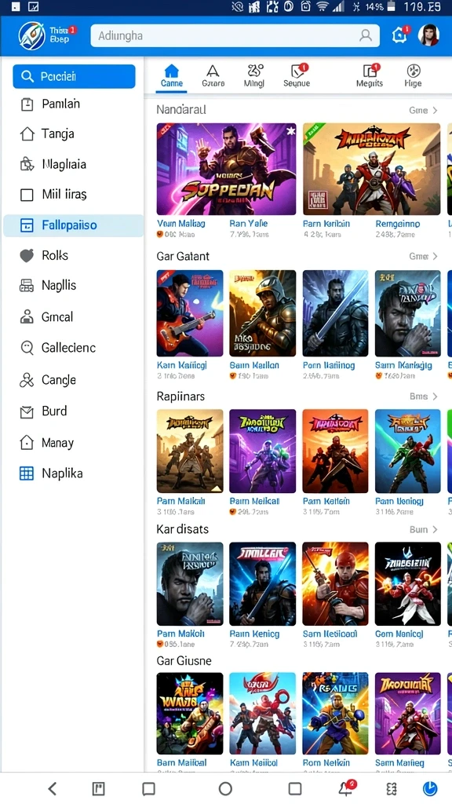452x804 pixels.
Task: Open the second Nandarall banner with warriors
Action: [x=371, y=169]
